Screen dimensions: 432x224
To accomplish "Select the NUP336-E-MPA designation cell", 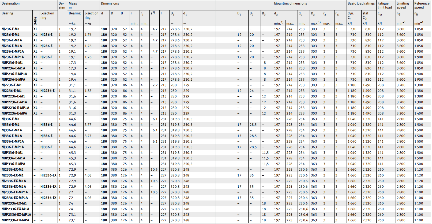I will (13, 164).
